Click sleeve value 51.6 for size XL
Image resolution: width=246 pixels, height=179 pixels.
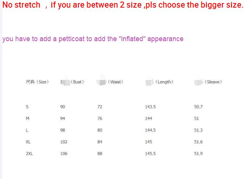tap(198, 142)
